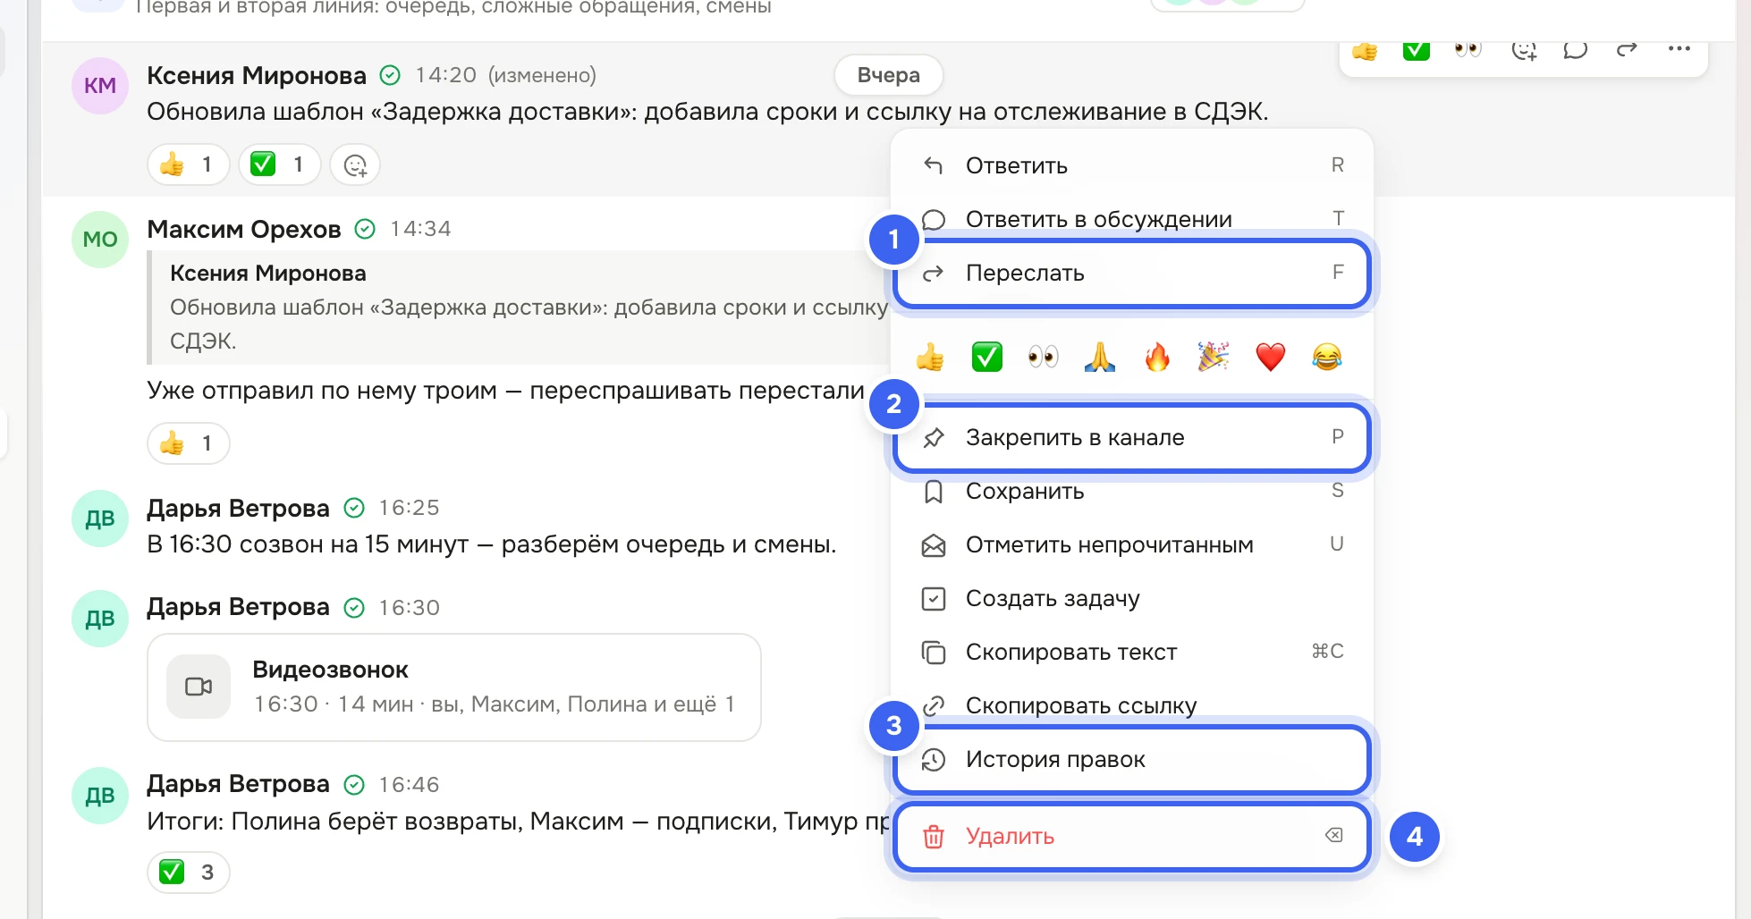Toggle checkmark reaction on Ксения Миронова's message
Viewport: 1751px width, 919px height.
pos(279,164)
